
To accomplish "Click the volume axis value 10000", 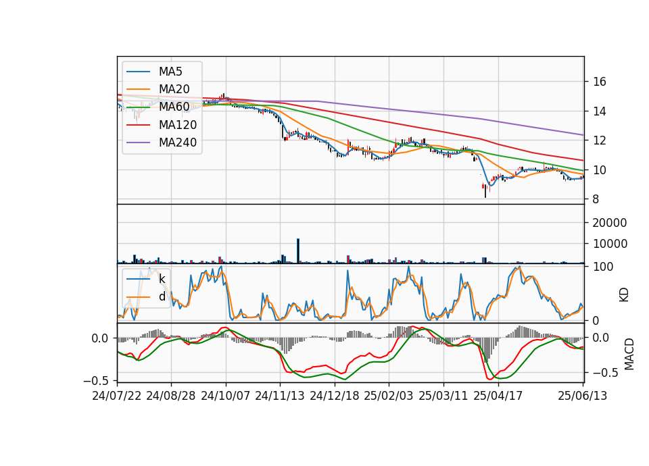I will [610, 244].
